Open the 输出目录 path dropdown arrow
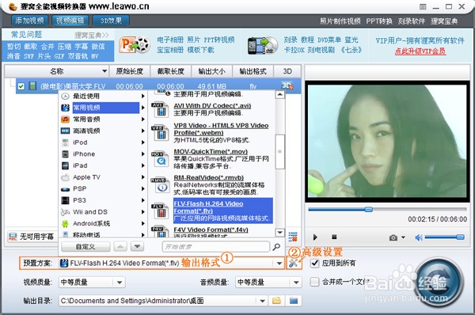The image size is (475, 315). [x=262, y=301]
